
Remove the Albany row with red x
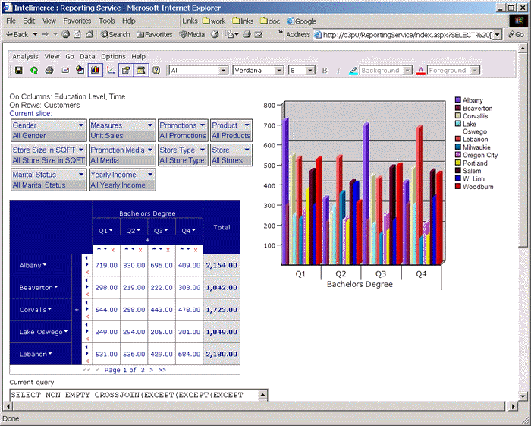[87, 272]
